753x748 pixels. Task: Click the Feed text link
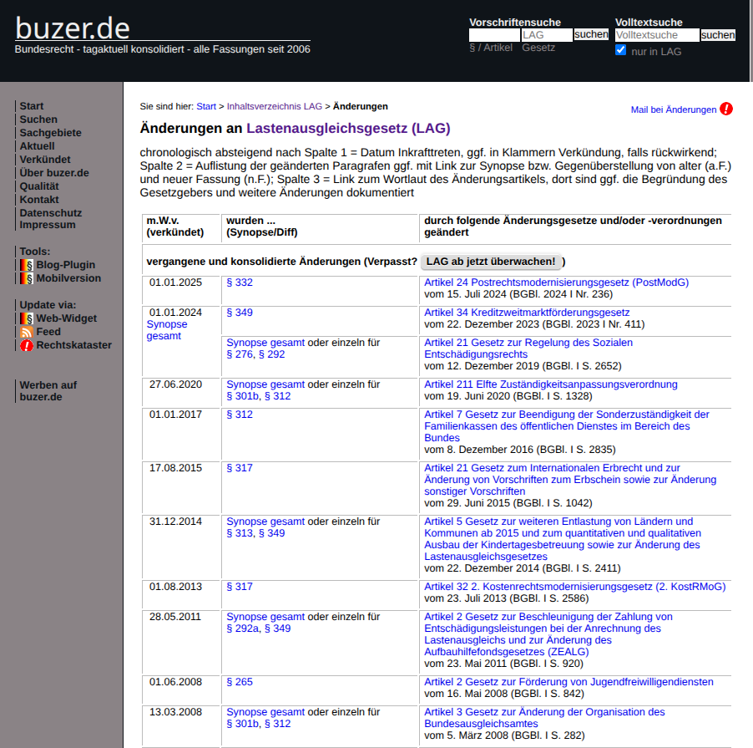click(48, 332)
